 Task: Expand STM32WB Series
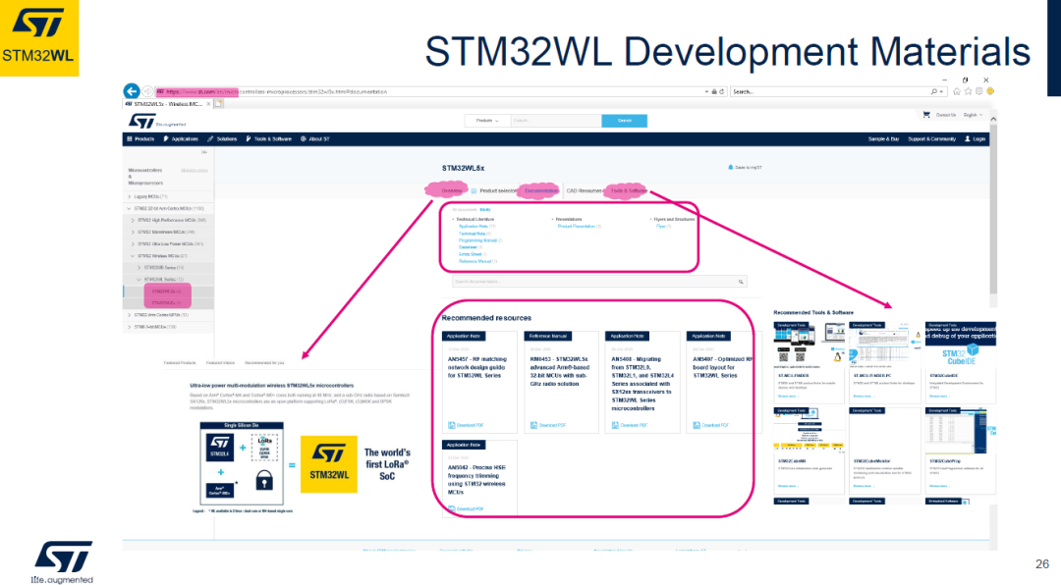tap(140, 268)
